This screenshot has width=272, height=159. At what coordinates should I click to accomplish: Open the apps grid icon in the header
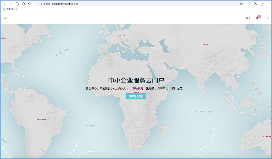pos(268,18)
